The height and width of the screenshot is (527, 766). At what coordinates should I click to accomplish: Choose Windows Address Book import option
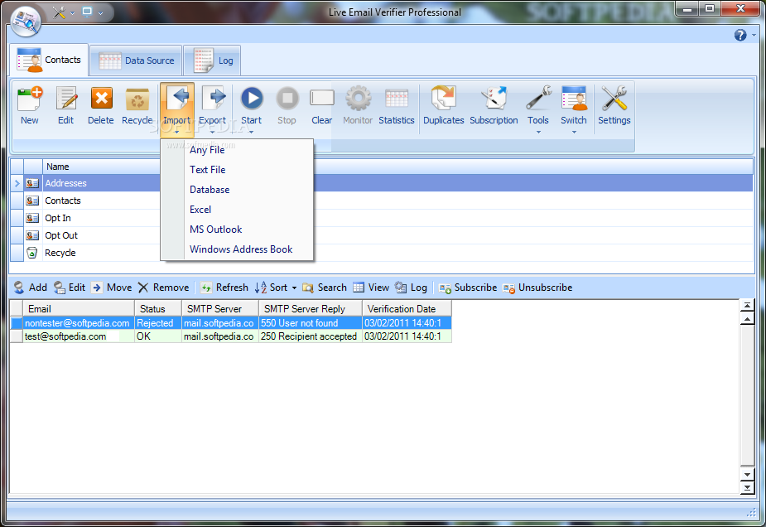(237, 249)
